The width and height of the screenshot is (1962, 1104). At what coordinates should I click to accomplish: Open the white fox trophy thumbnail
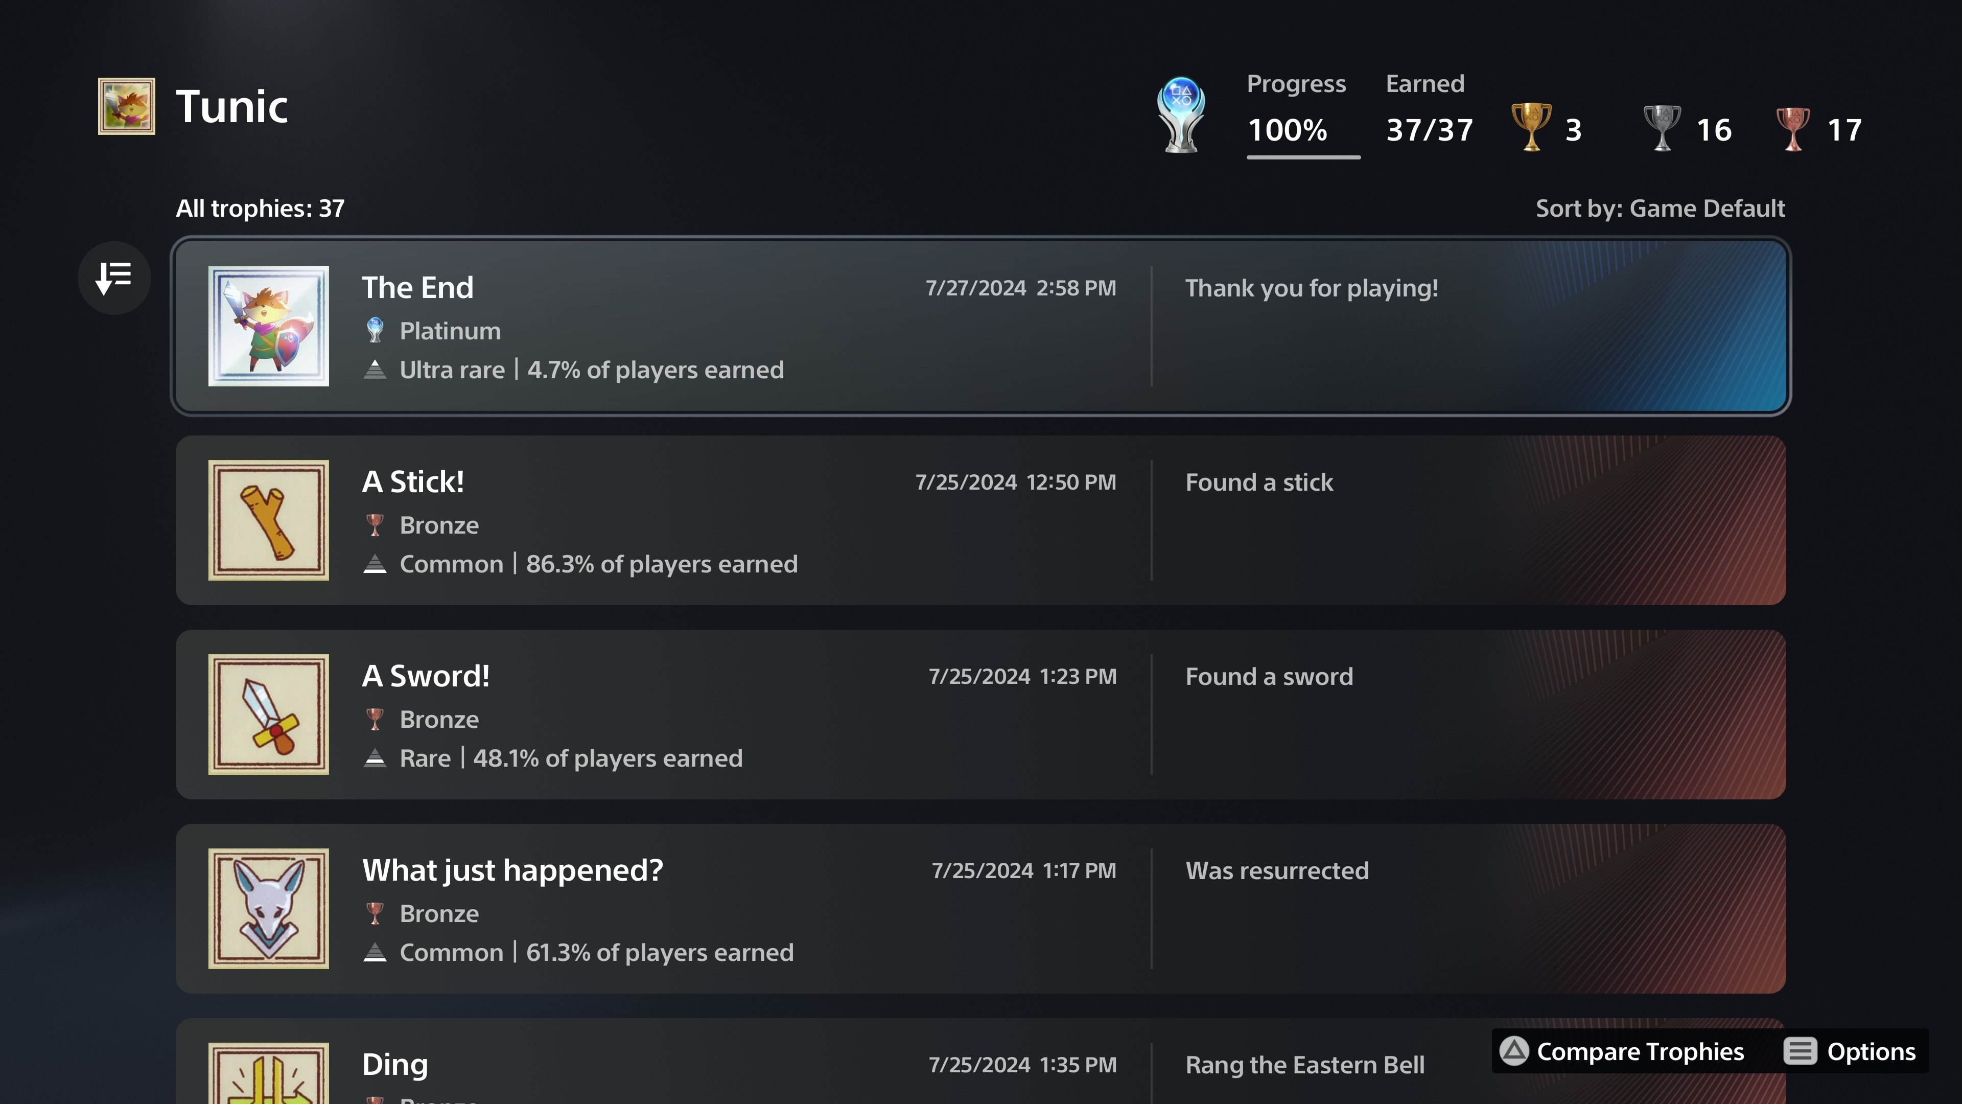pos(269,908)
